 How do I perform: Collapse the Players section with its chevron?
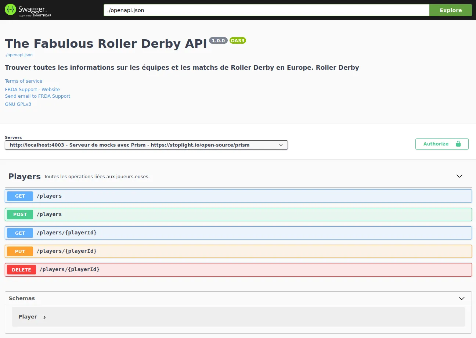pos(459,176)
